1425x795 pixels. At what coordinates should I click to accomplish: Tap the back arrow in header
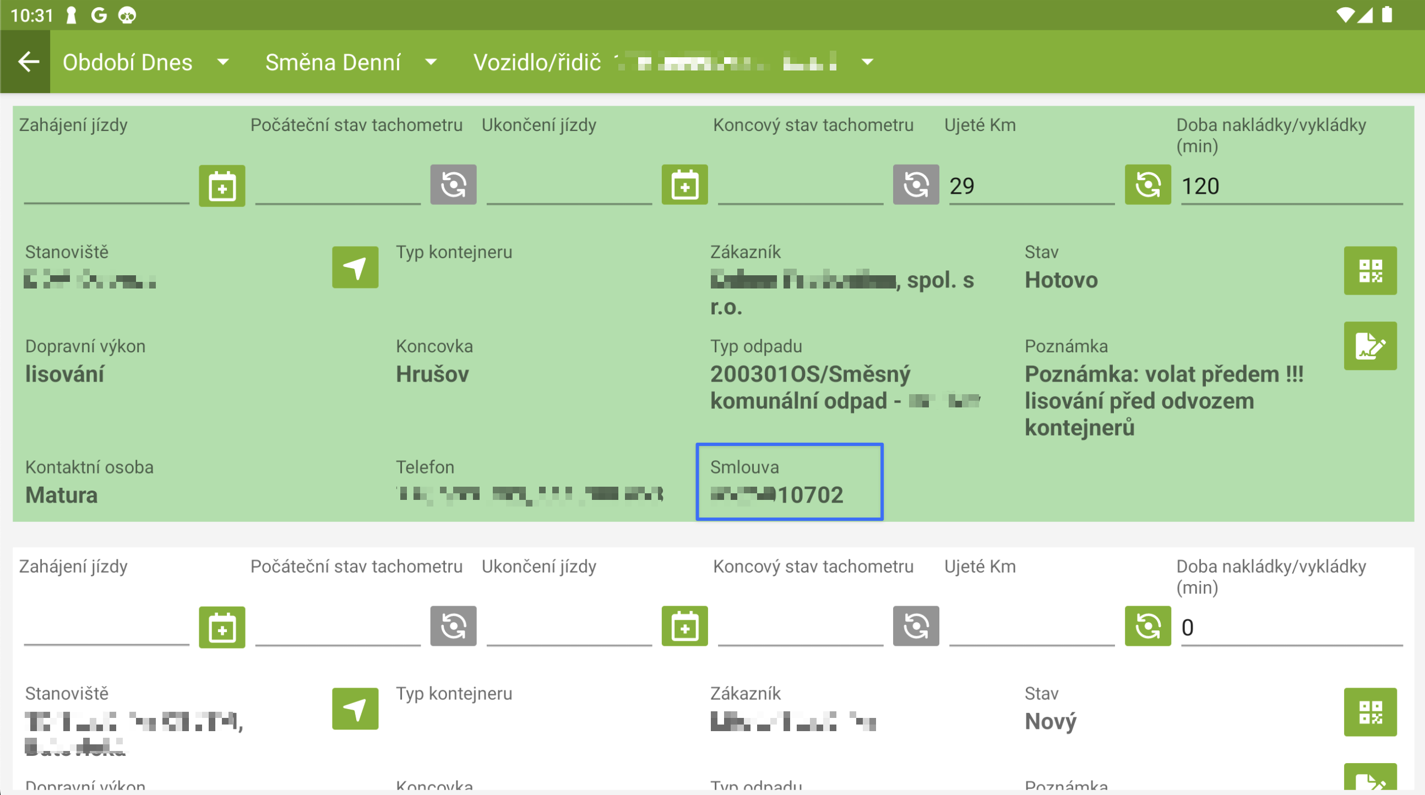pyautogui.click(x=28, y=62)
